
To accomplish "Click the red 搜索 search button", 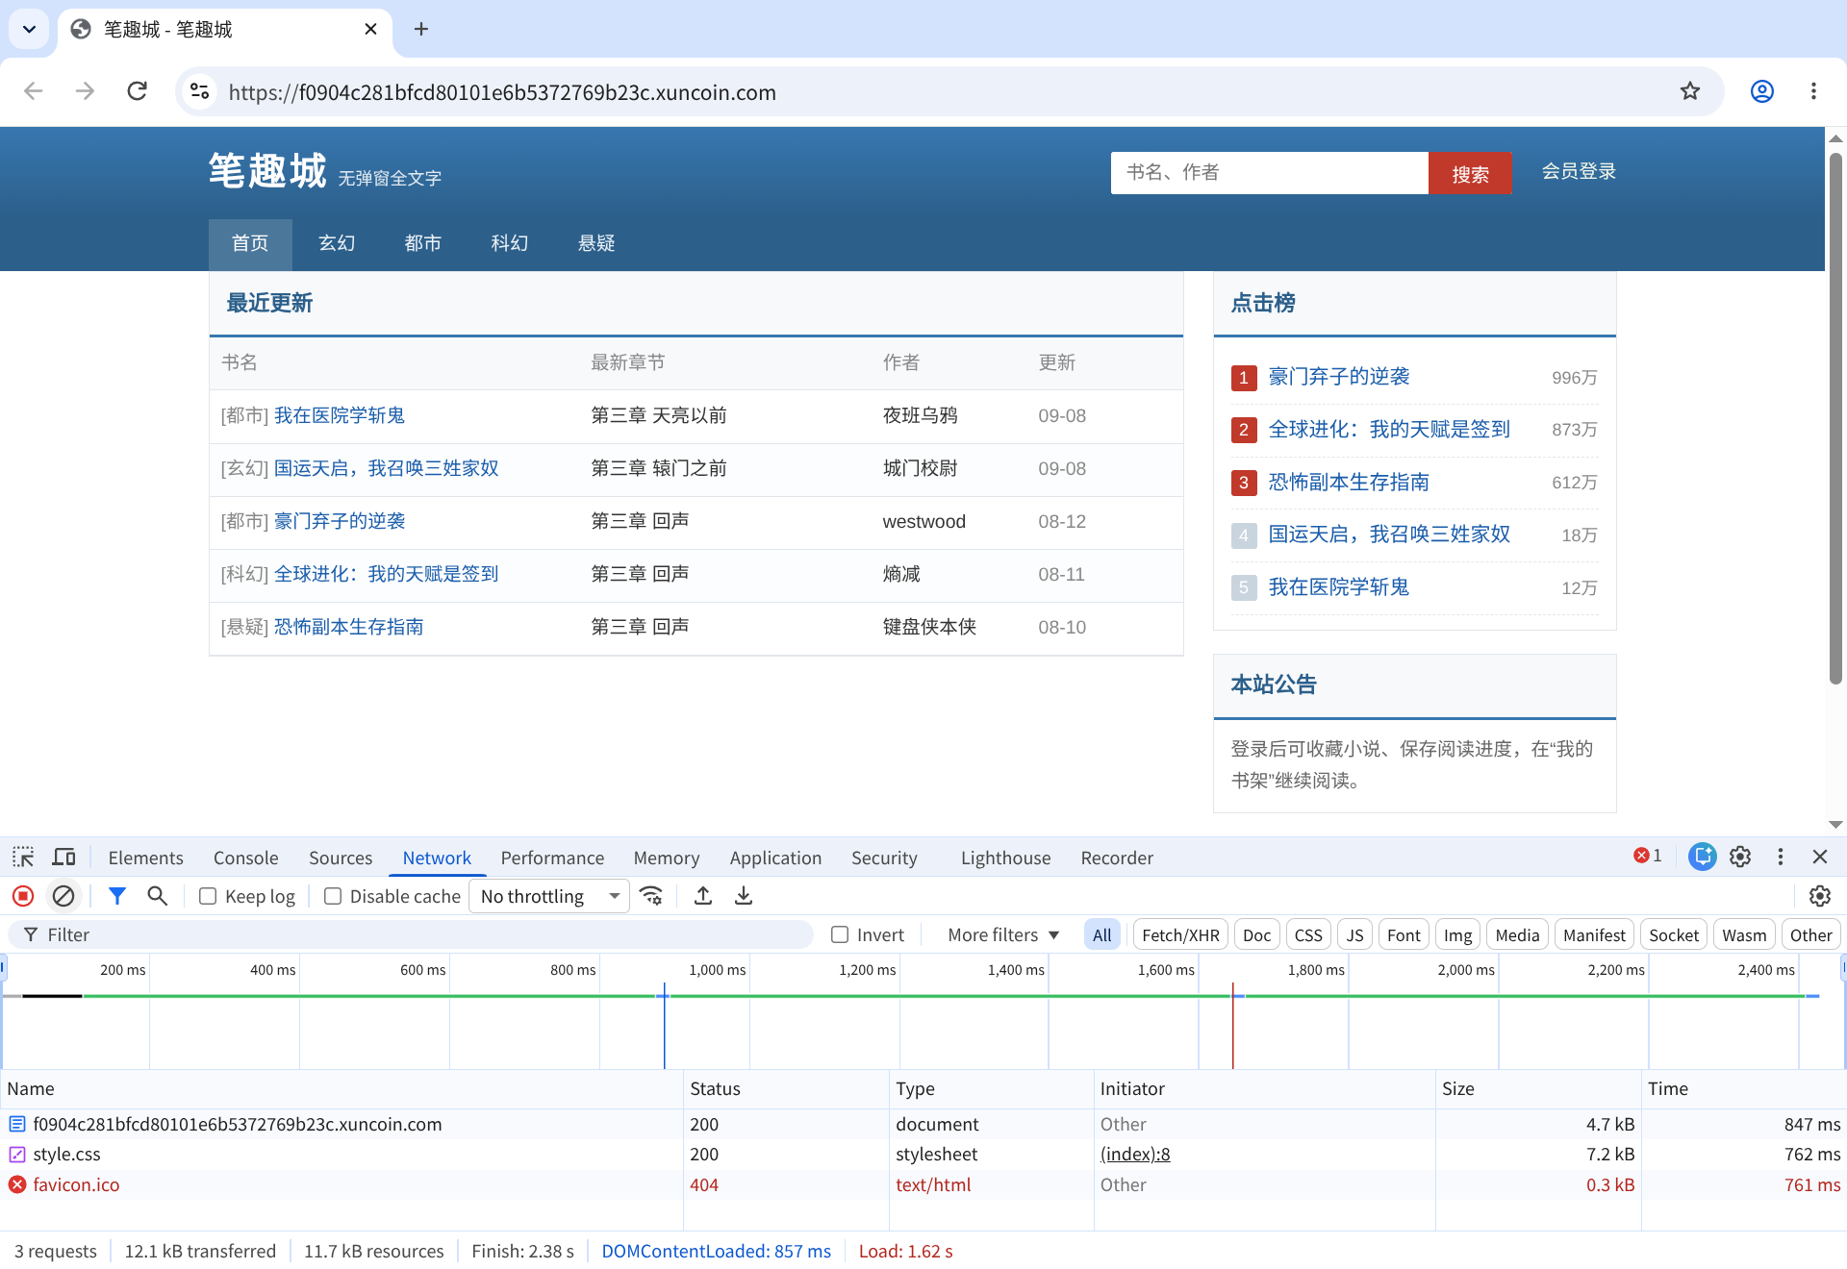I will coord(1470,173).
